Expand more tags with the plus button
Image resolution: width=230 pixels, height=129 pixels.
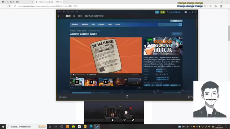tap(179, 85)
